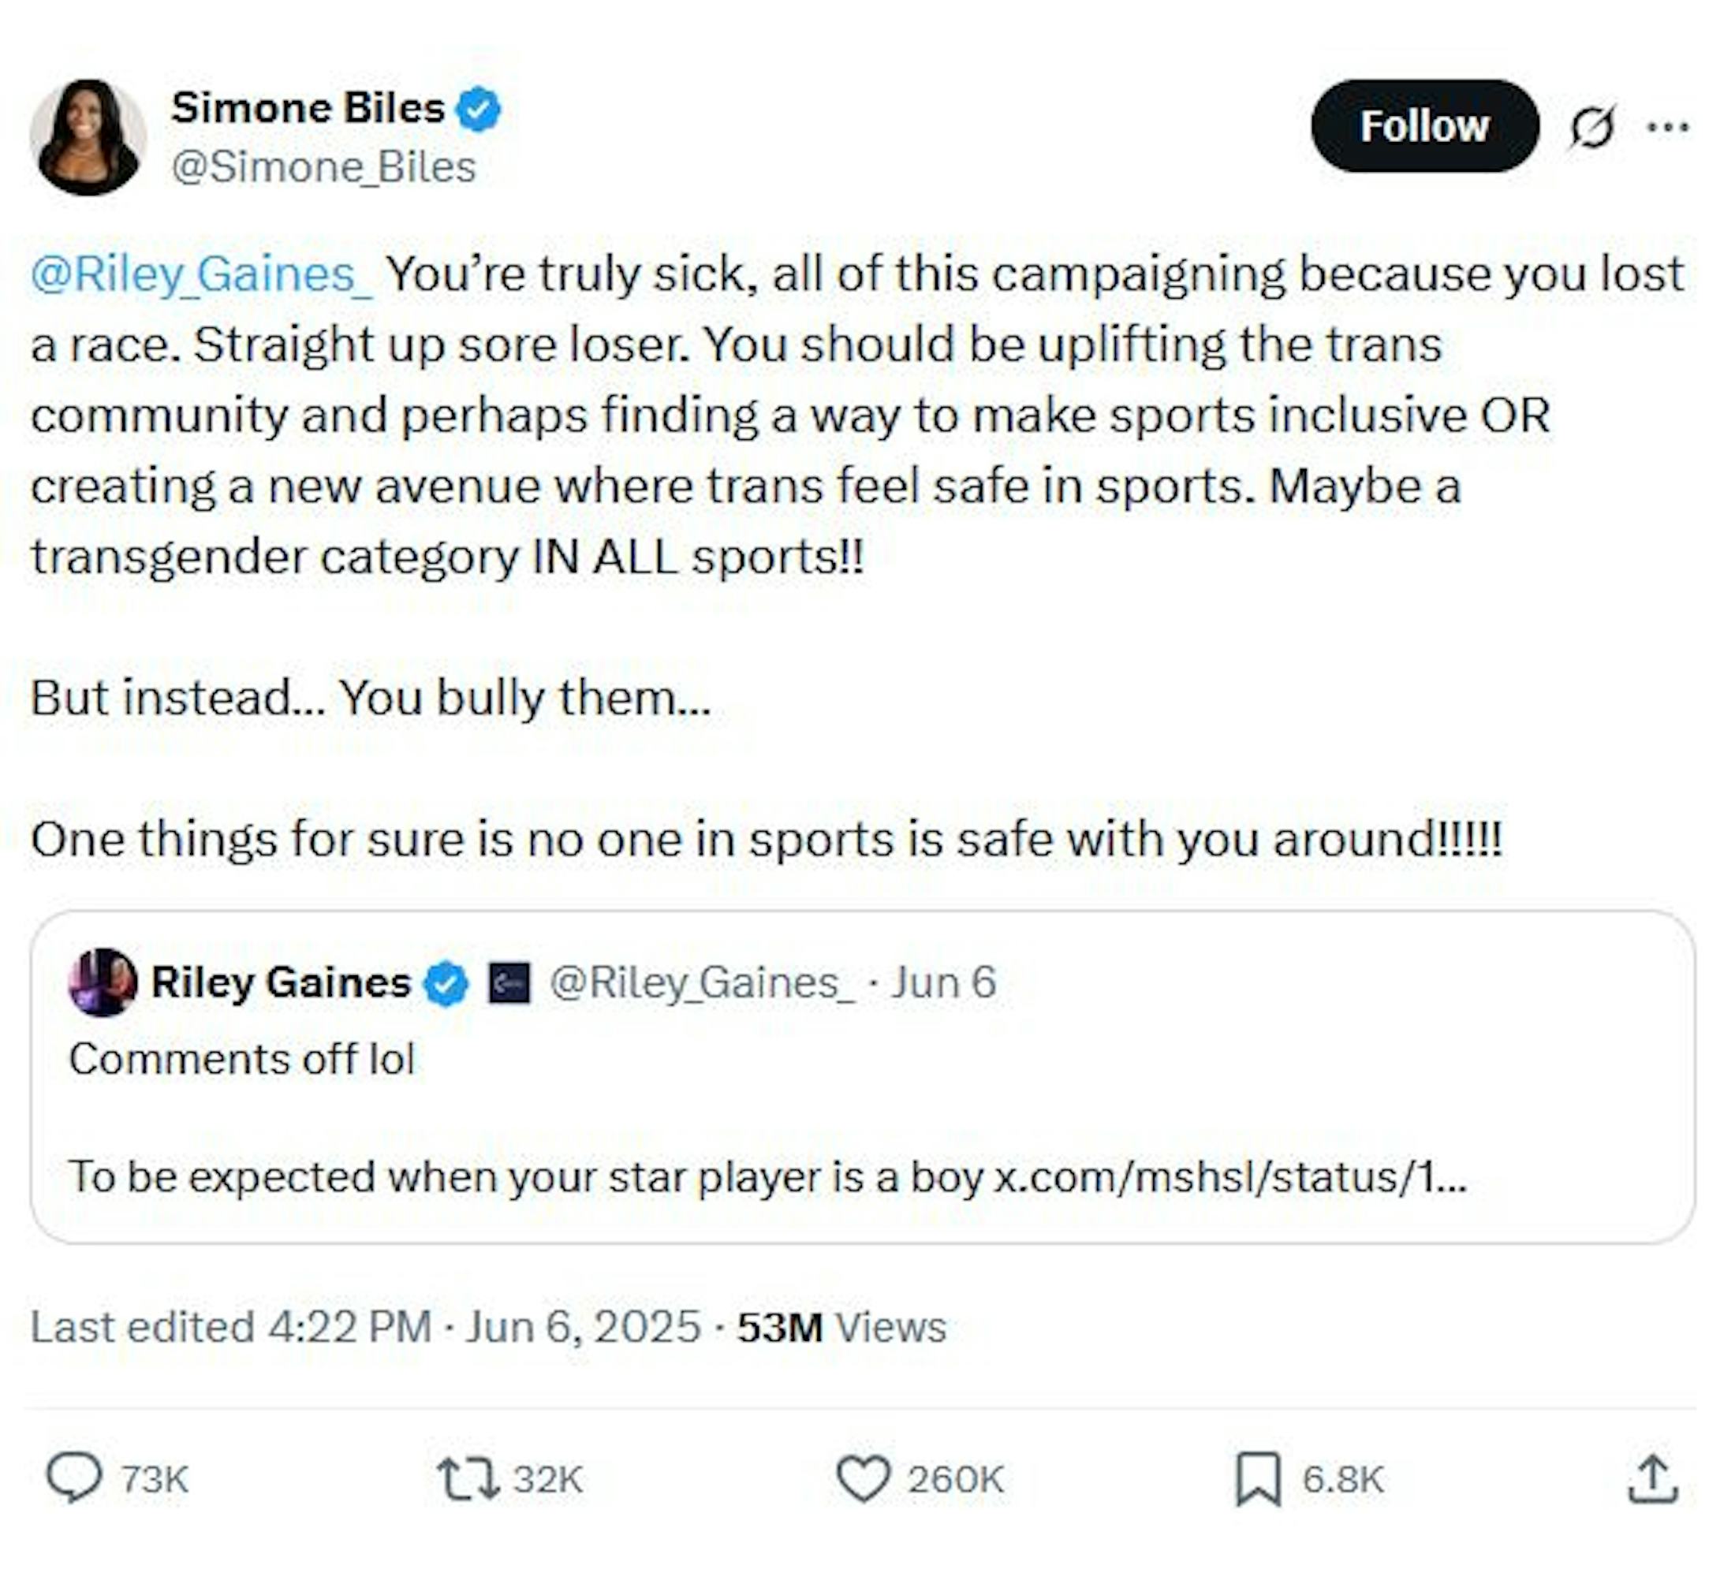
Task: Click Riley Gaines verified badge
Action: point(446,983)
